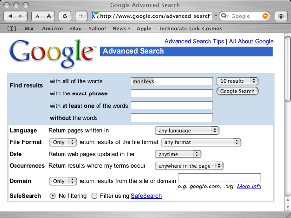Open the eBay bookmark
The image size is (291, 218).
[x=75, y=29]
